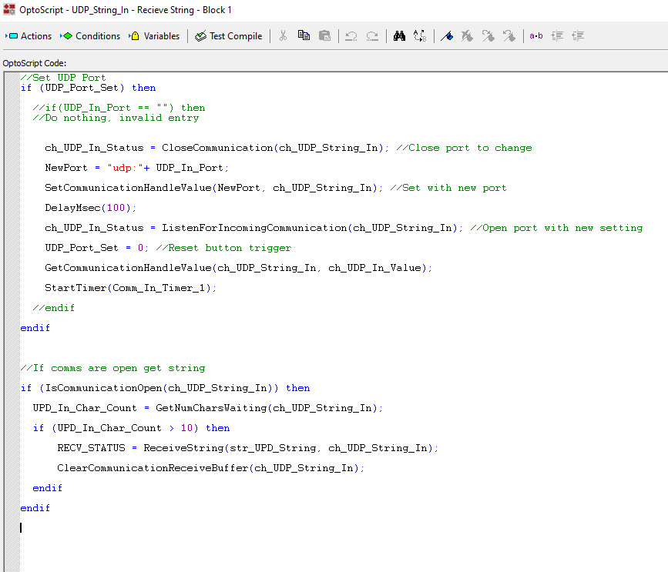Click the '//Do nothing, invalid entry' comment

pyautogui.click(x=116, y=118)
